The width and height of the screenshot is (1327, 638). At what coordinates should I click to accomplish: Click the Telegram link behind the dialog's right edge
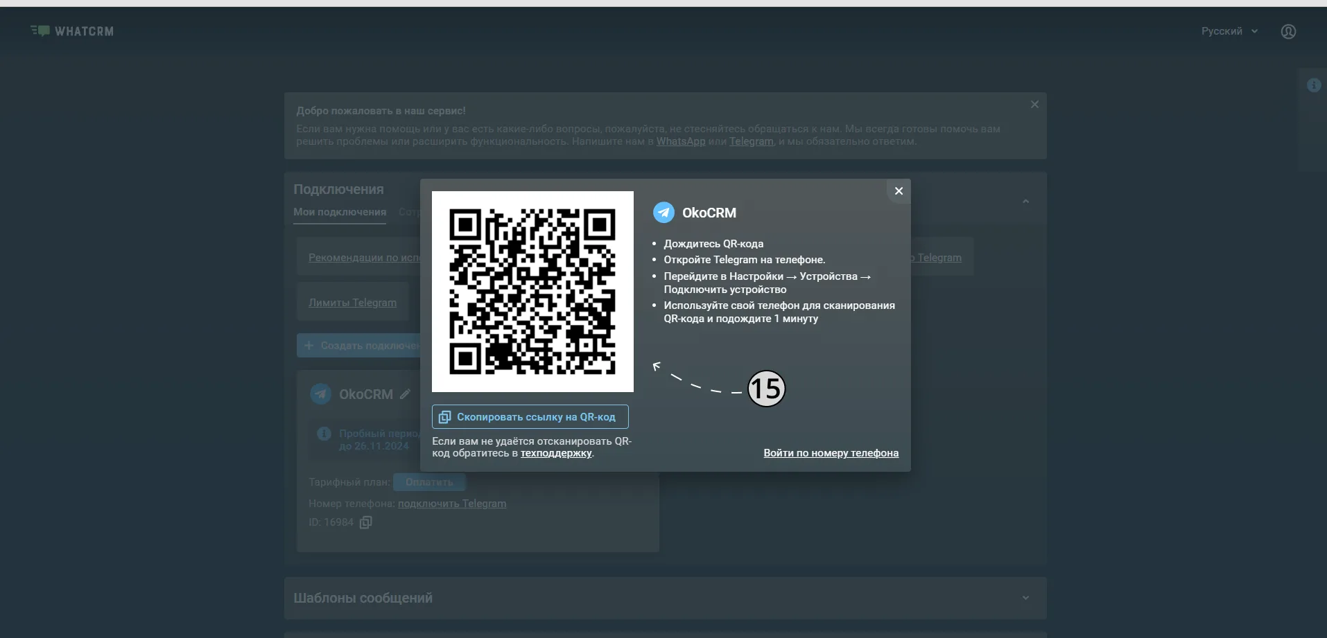point(936,258)
